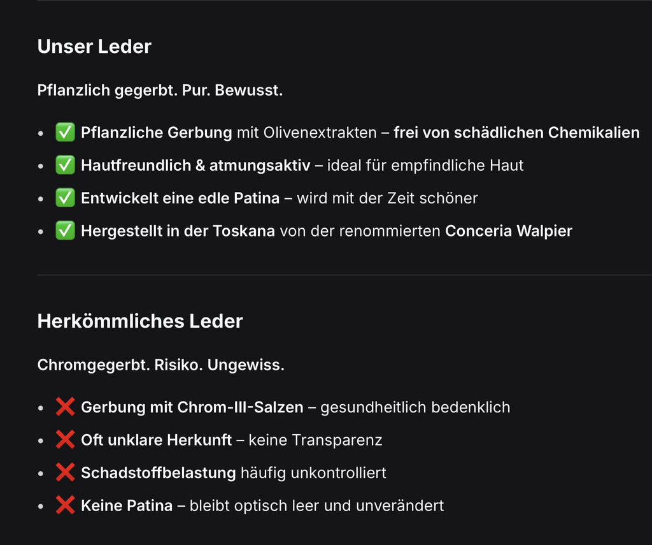Click red cross beside Gerbung mit Chrom-III-Salzen
This screenshot has width=652, height=545.
coord(66,407)
